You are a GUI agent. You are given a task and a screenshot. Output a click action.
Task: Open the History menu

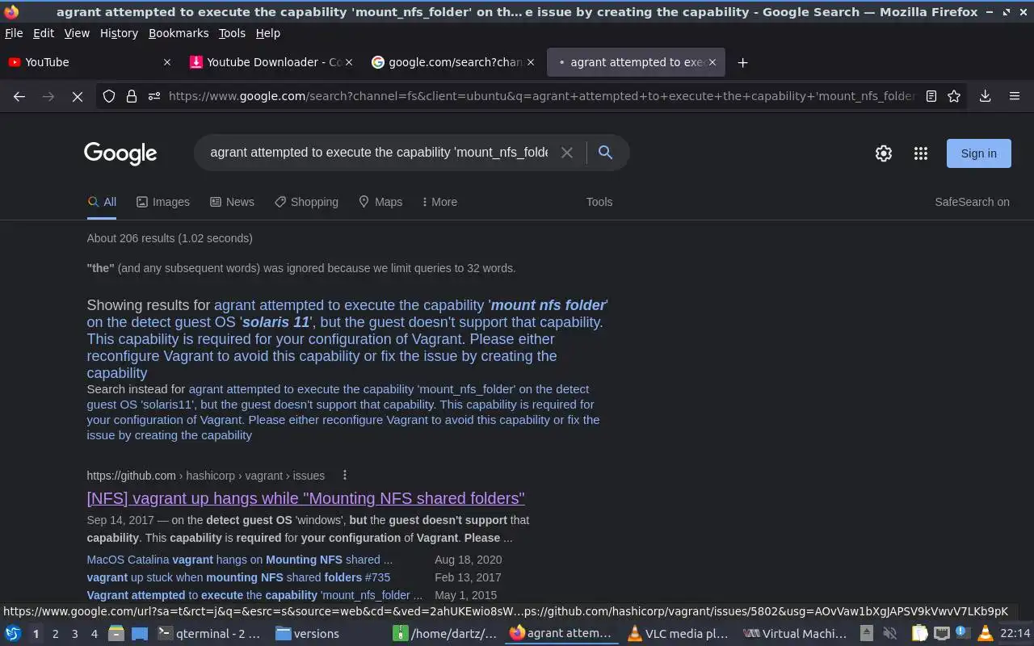tap(119, 33)
